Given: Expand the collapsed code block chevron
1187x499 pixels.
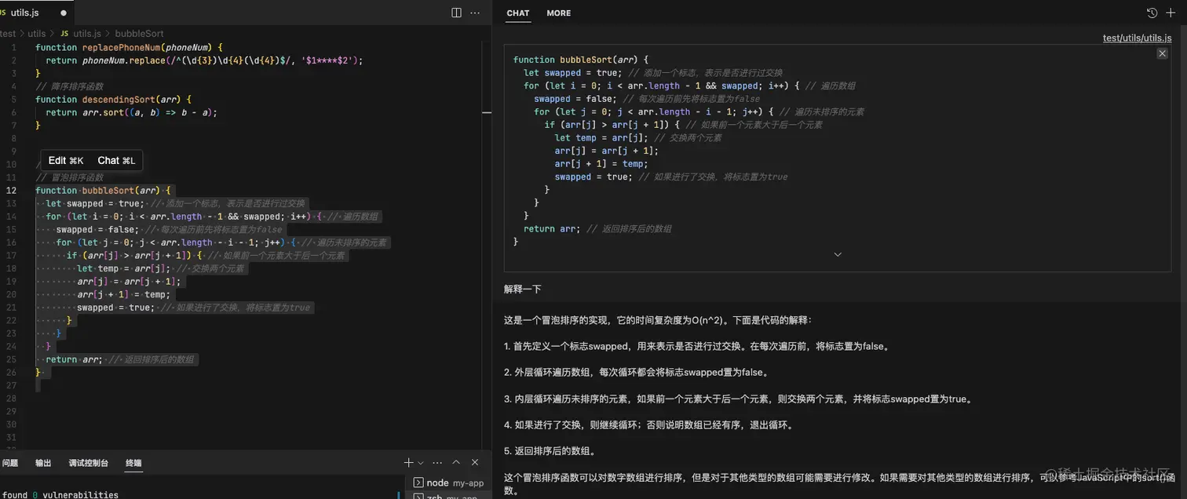Looking at the screenshot, I should [838, 254].
